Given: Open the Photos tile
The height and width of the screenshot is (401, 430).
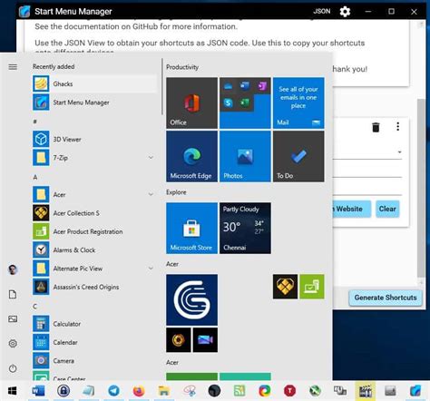Looking at the screenshot, I should point(245,156).
